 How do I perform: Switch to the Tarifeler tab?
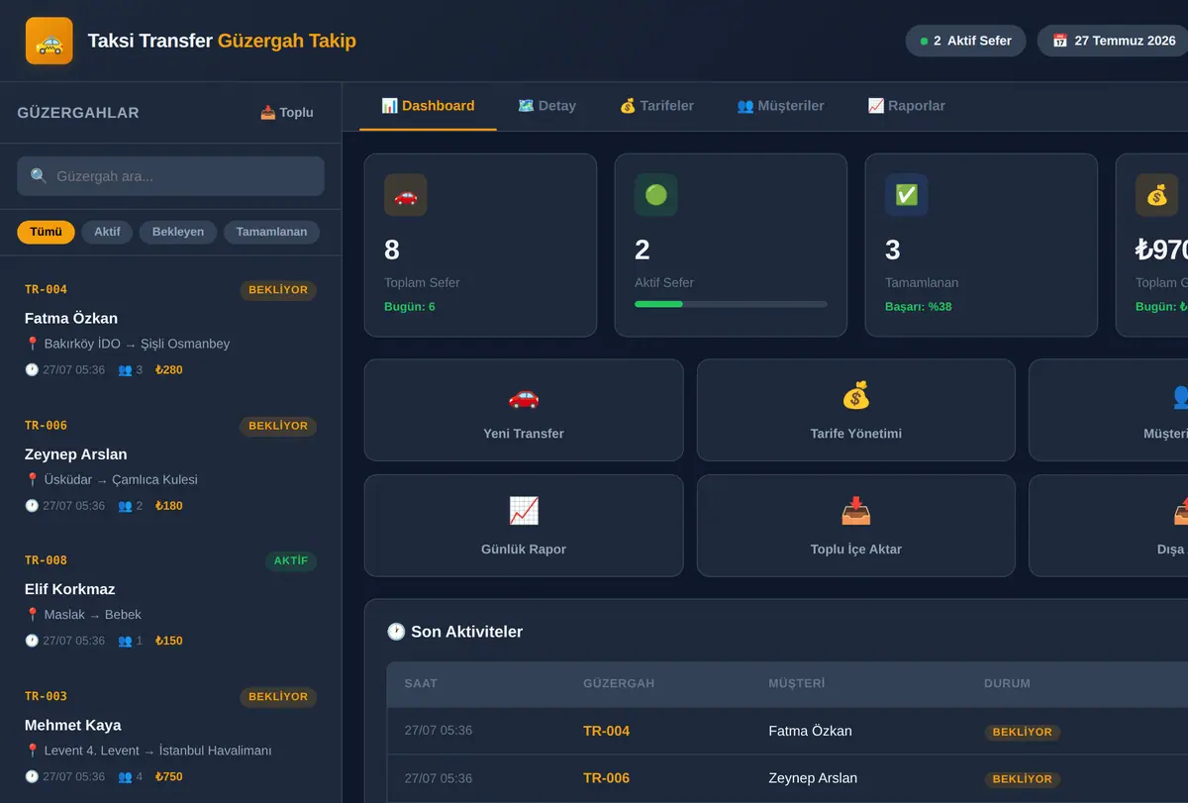tap(656, 106)
